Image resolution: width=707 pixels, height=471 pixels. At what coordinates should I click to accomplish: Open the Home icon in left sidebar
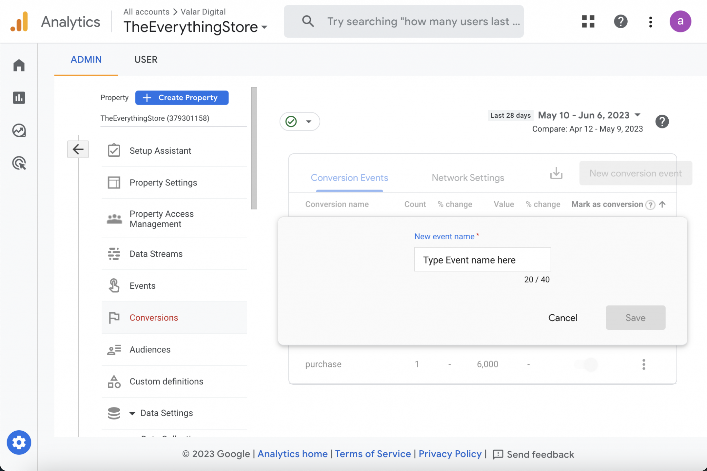[19, 65]
